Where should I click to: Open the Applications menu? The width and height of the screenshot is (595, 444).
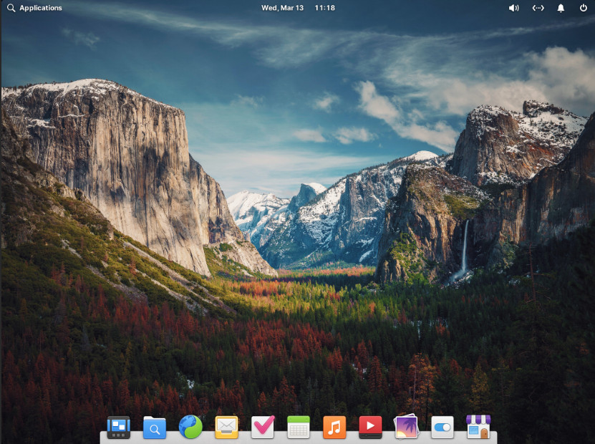click(x=34, y=8)
